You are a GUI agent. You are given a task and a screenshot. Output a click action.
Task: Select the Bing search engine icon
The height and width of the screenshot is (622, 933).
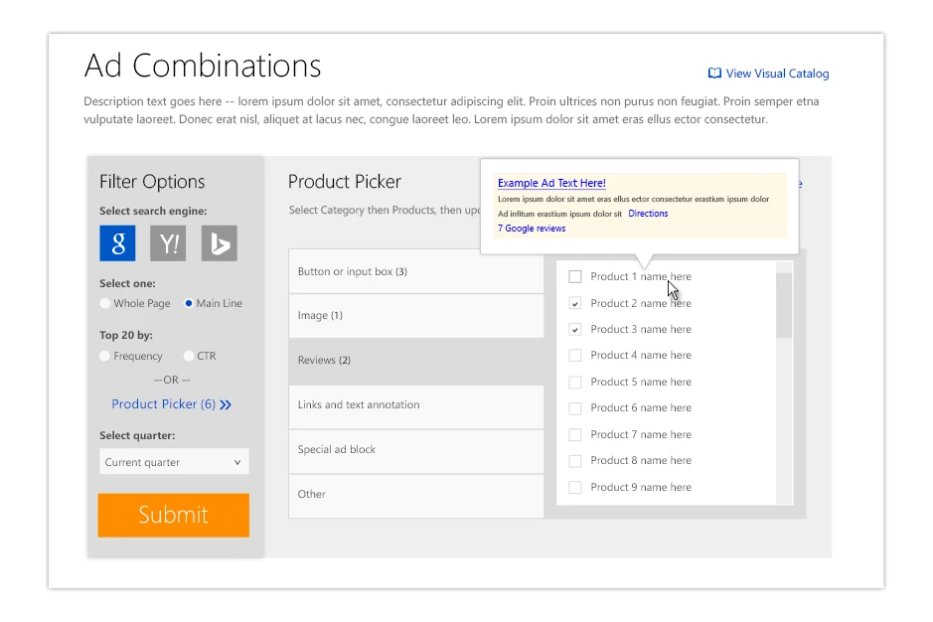[219, 243]
